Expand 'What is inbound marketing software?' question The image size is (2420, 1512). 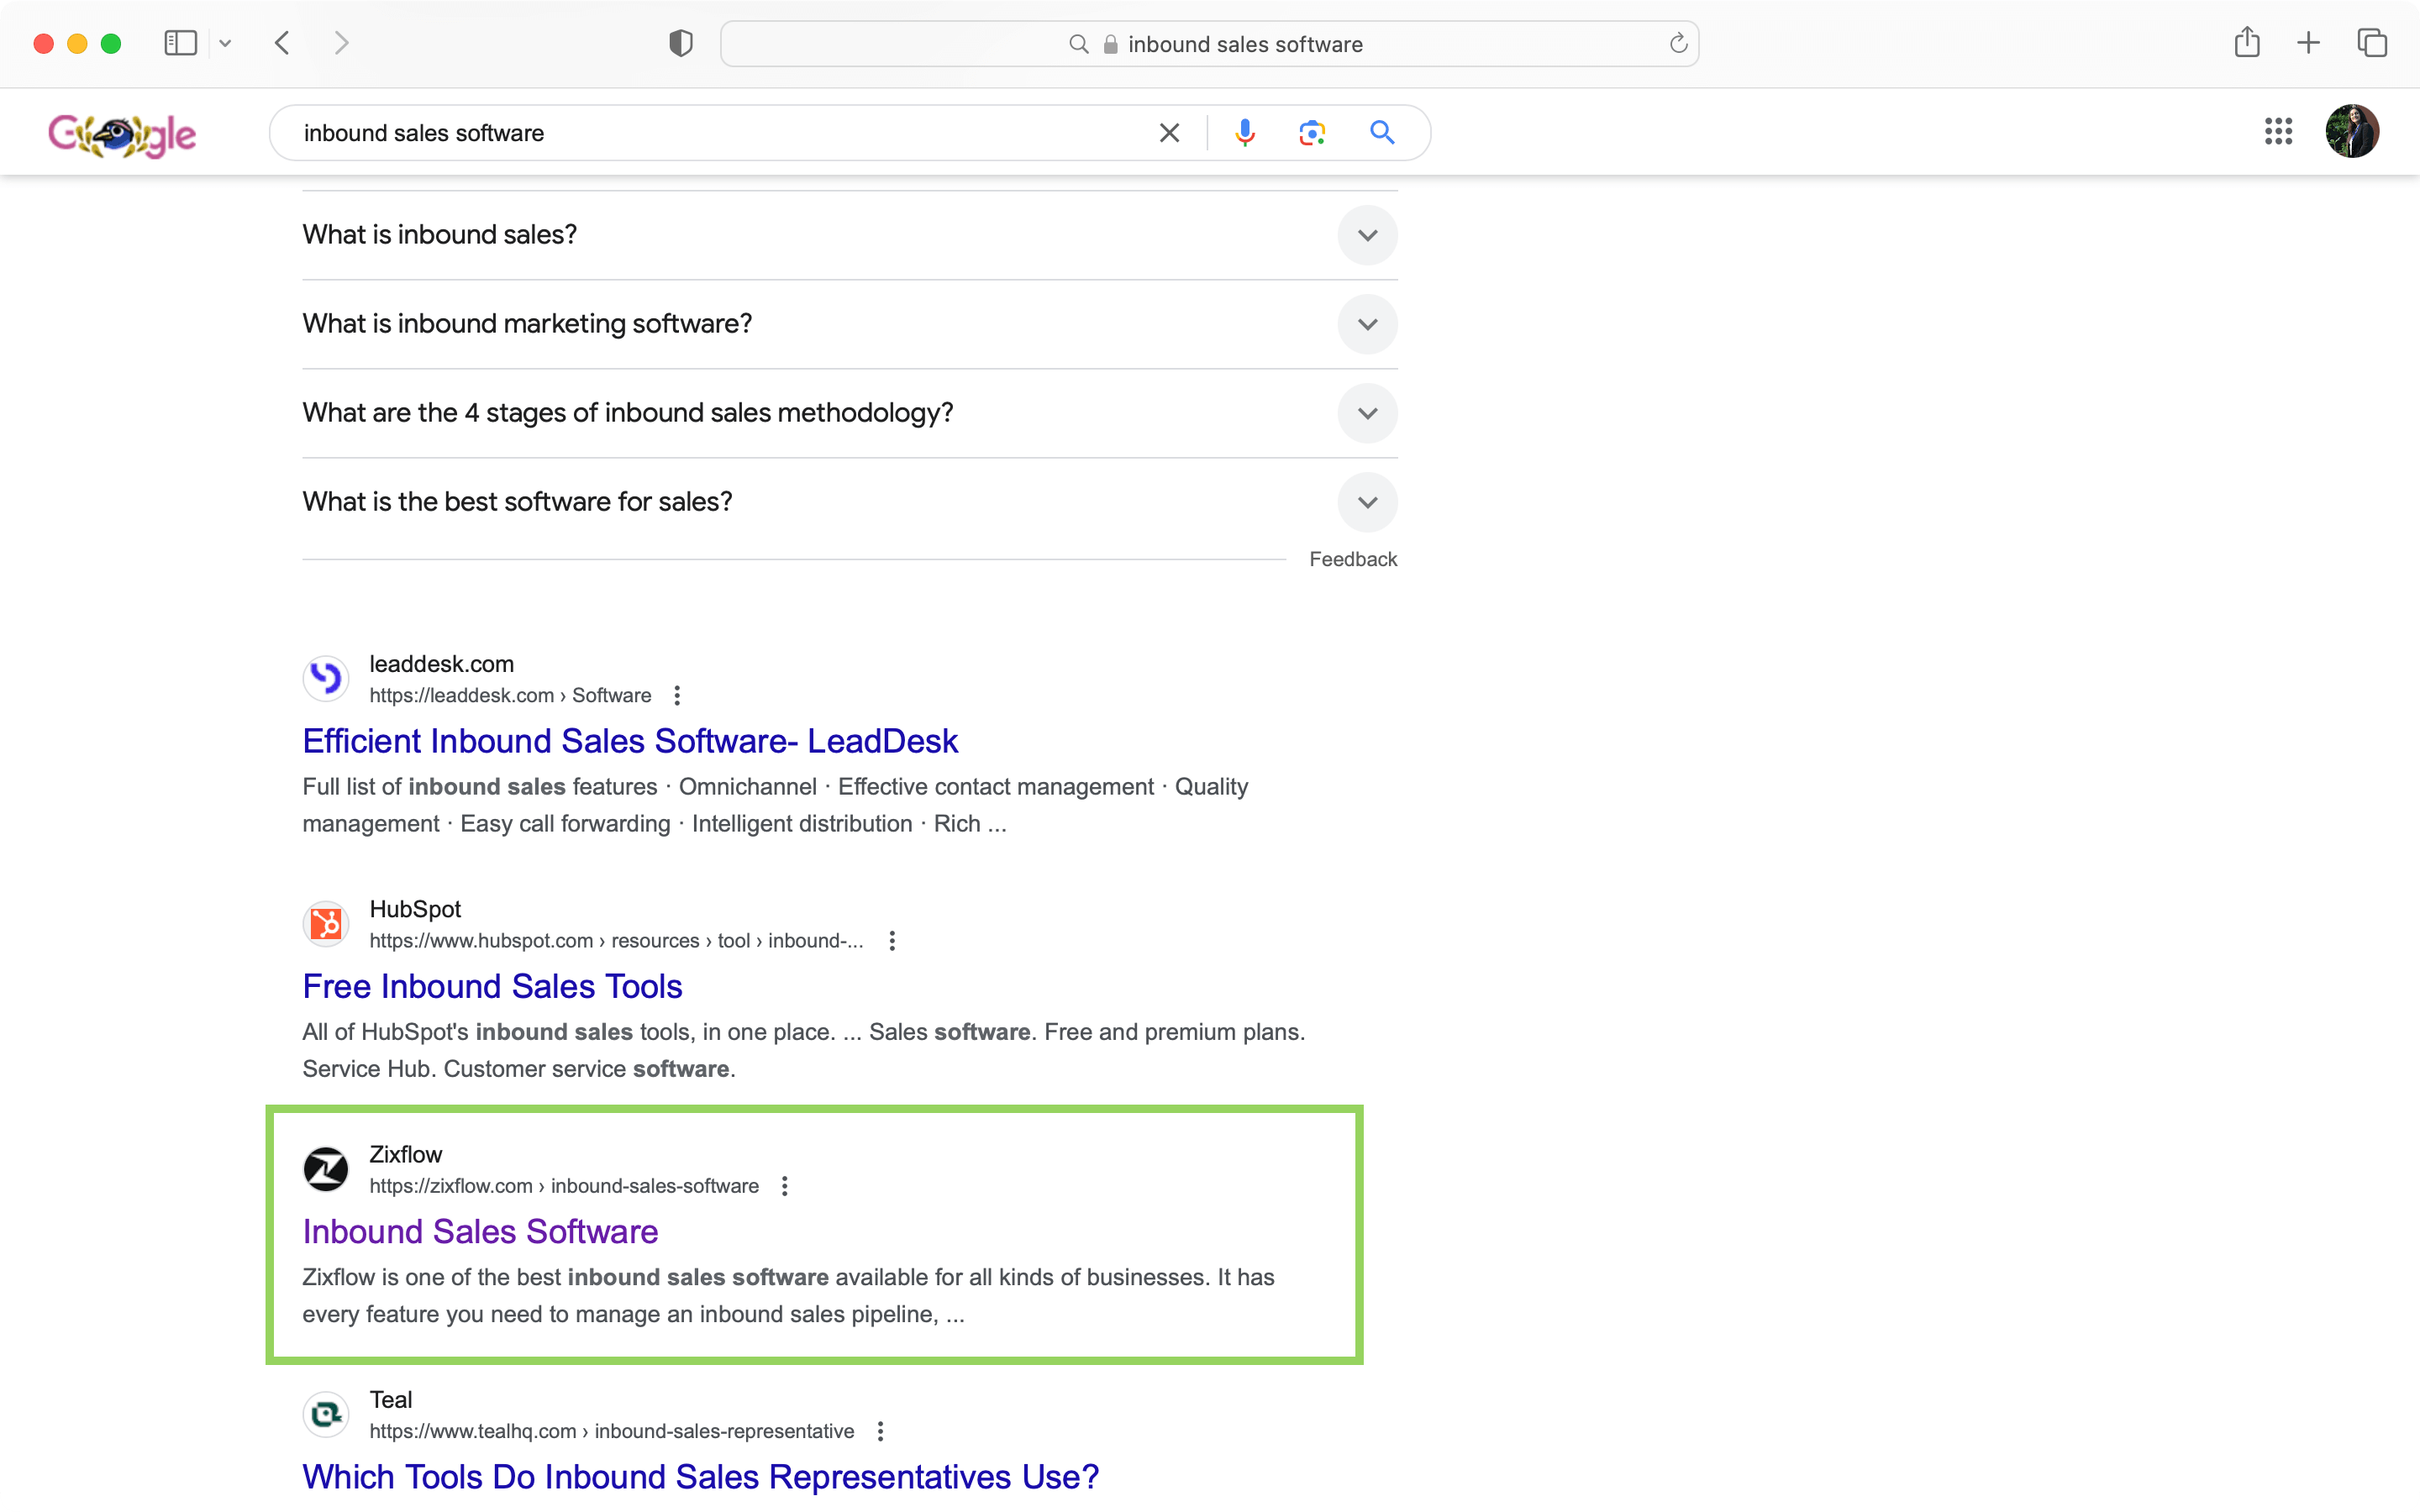point(850,324)
